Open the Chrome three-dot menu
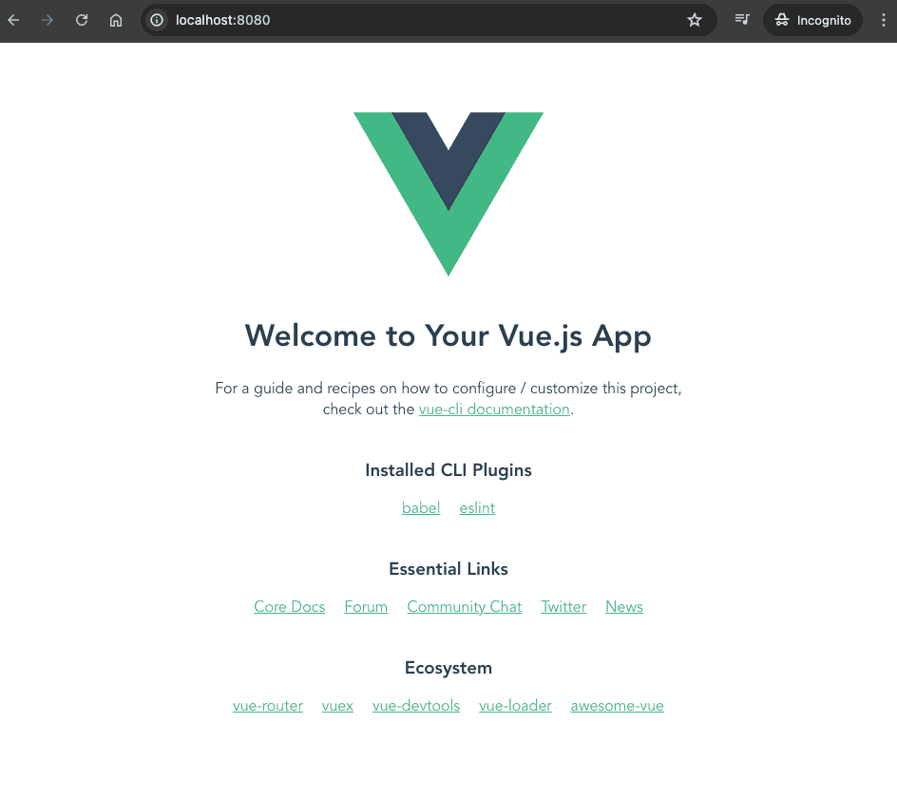This screenshot has width=897, height=799. tap(884, 20)
